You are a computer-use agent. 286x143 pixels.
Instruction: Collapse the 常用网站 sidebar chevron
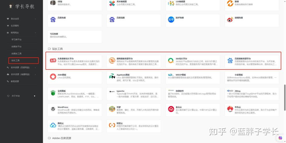point(35,33)
